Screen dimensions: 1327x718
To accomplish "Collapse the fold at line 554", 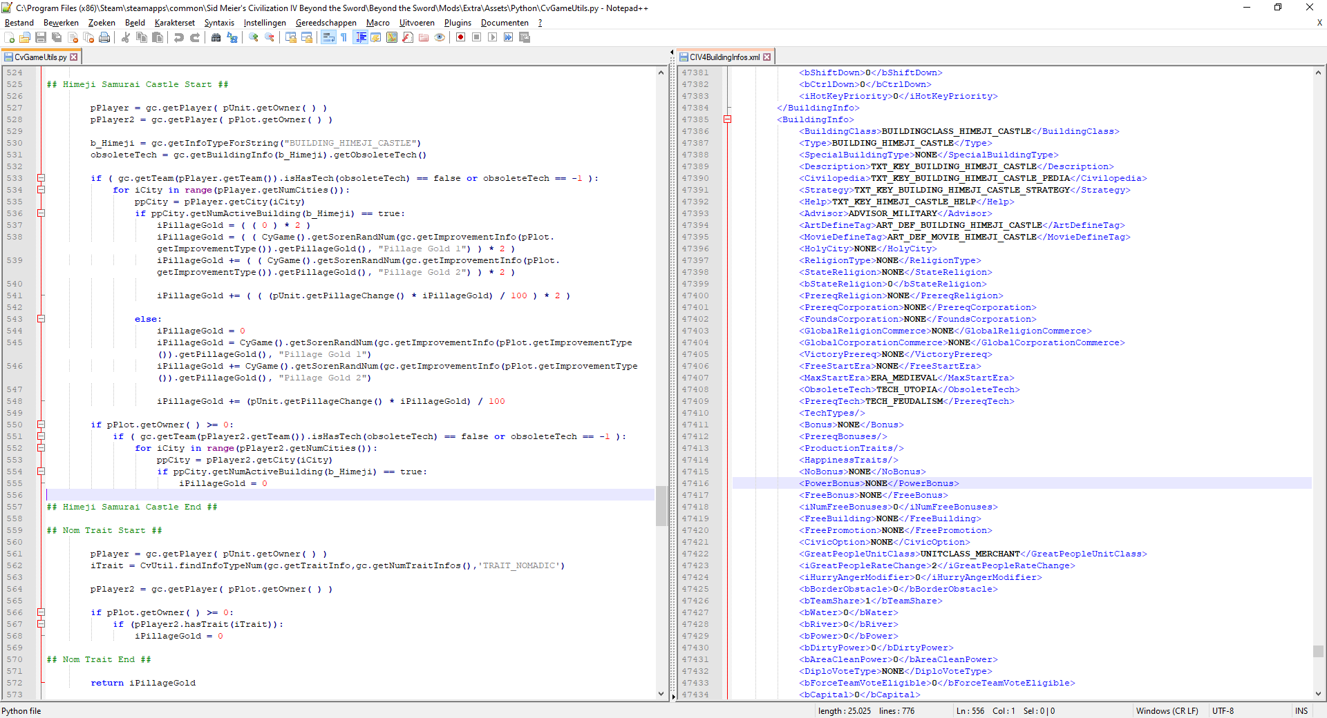I will 41,472.
